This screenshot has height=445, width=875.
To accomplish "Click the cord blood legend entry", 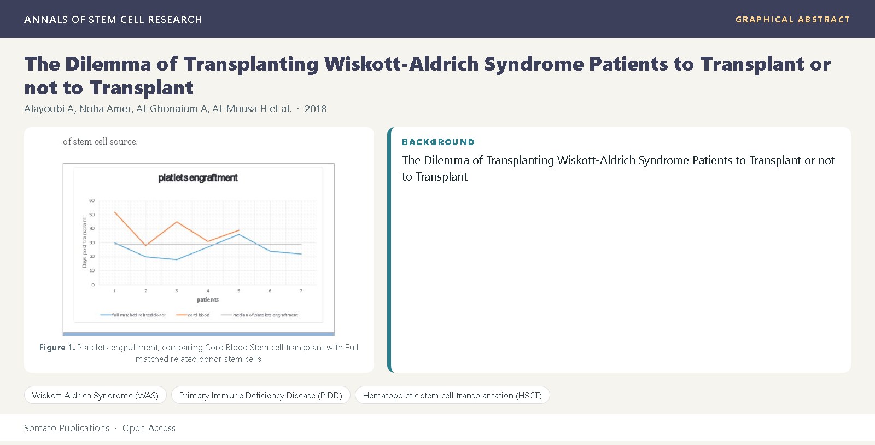I will [192, 315].
